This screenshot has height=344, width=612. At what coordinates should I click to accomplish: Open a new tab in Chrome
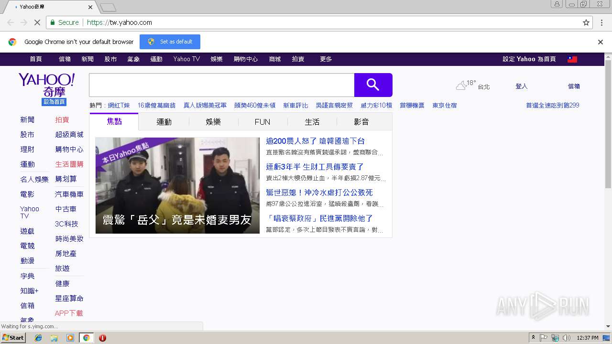click(108, 7)
